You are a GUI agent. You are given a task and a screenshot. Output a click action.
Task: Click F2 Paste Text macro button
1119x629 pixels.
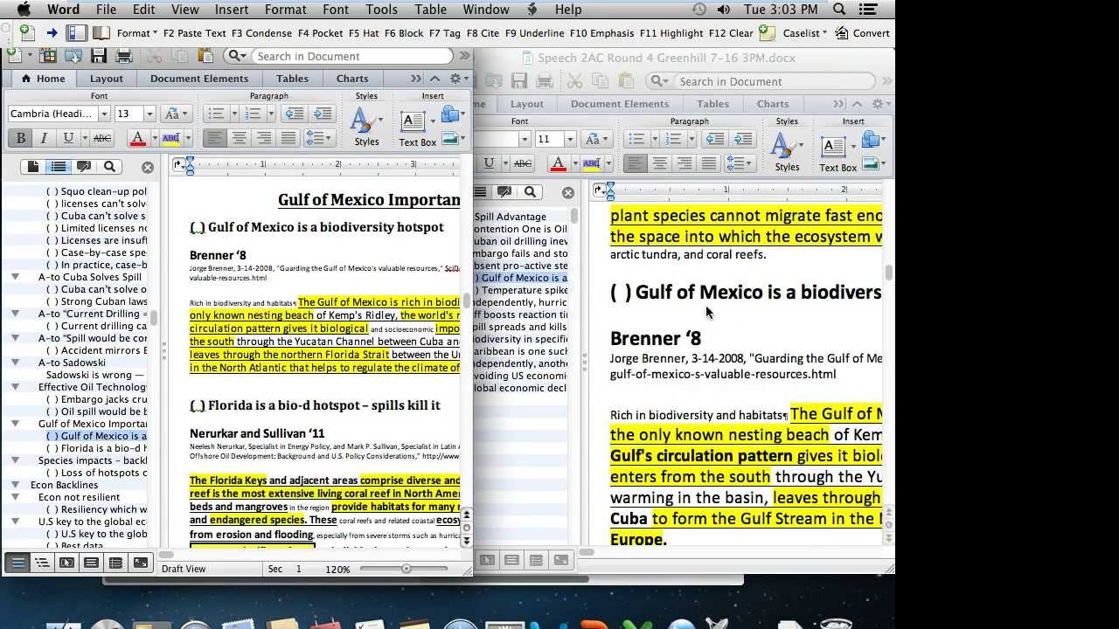click(194, 33)
